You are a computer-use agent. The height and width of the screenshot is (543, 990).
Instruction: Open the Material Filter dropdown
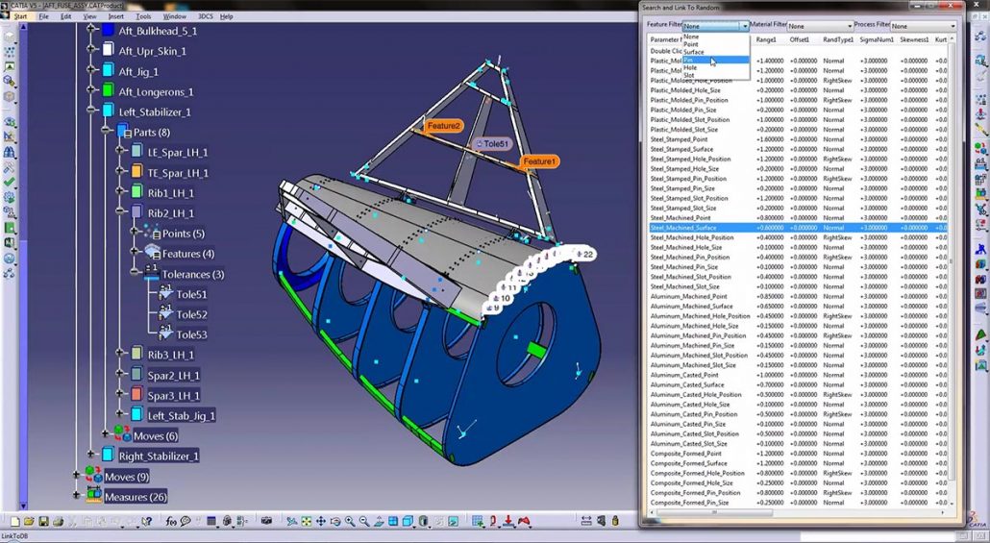pos(848,26)
